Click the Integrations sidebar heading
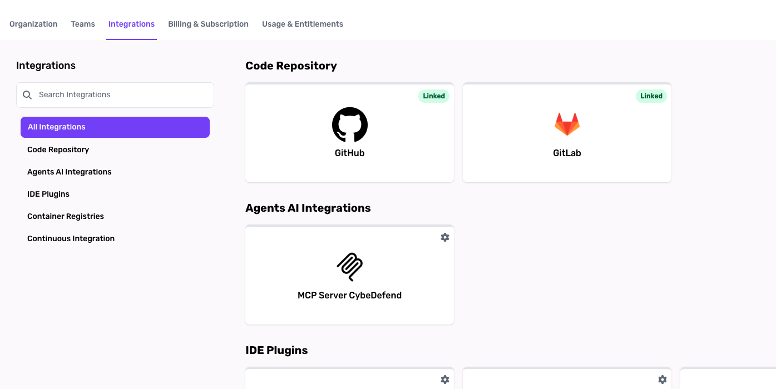This screenshot has width=776, height=389. tap(46, 66)
